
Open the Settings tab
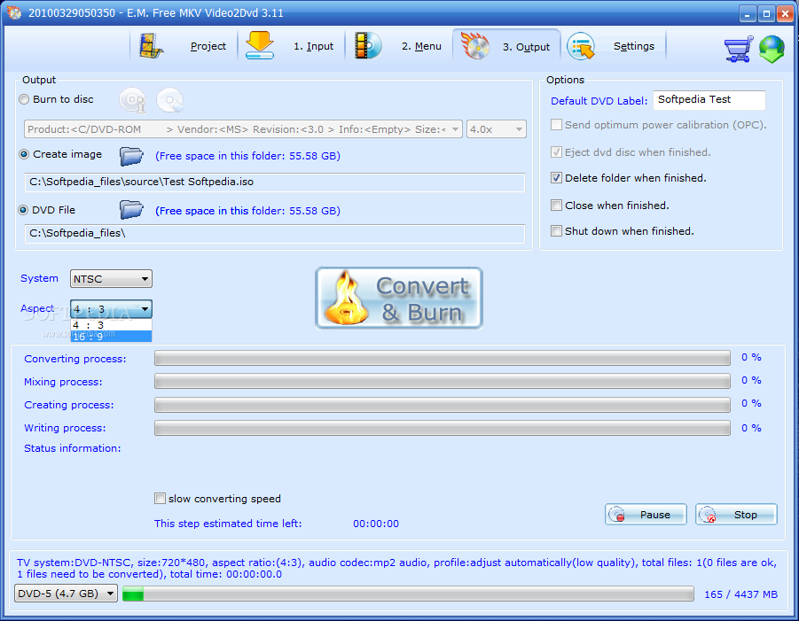tap(634, 46)
